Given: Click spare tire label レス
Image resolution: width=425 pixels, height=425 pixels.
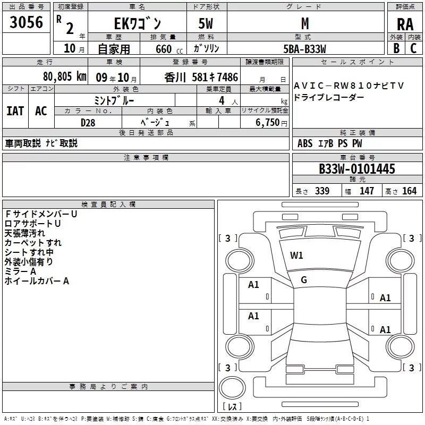Looking at the screenshot, I should (232, 406).
